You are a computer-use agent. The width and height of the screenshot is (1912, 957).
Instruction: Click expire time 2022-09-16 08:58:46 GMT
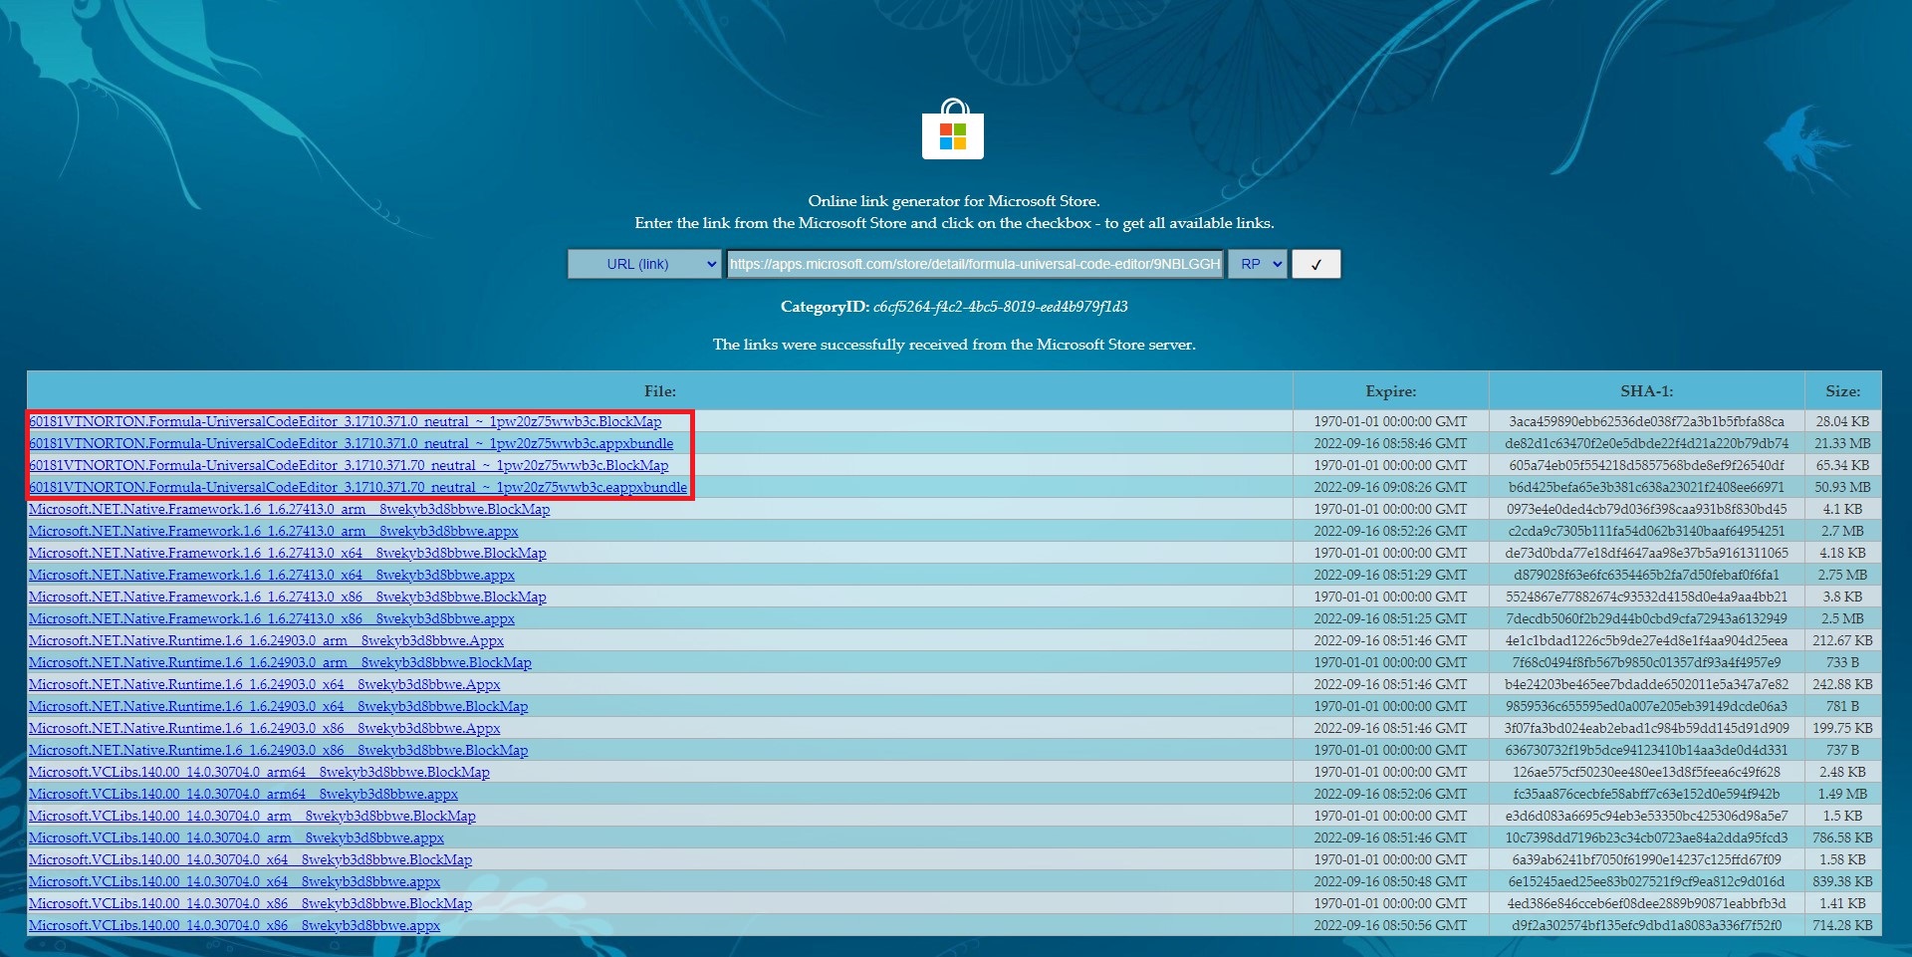(x=1390, y=443)
